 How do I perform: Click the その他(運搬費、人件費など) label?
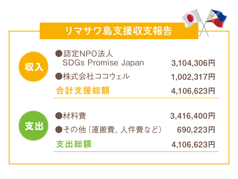[112, 130]
